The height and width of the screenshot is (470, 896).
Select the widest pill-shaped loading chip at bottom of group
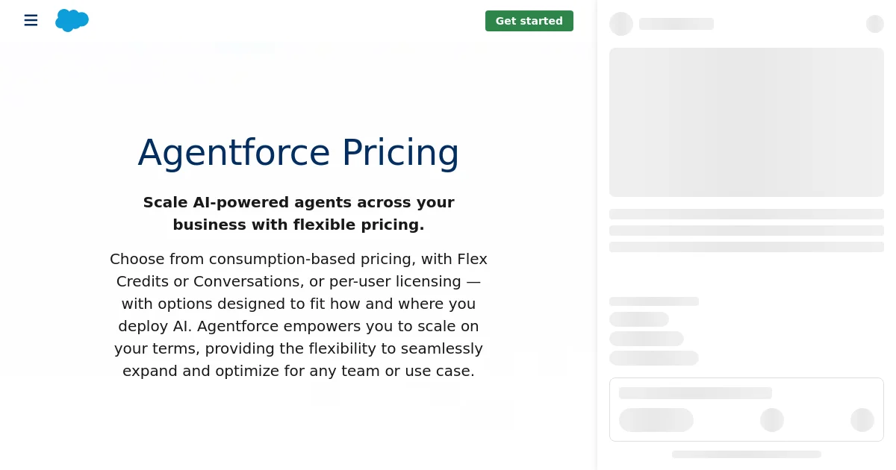point(654,358)
